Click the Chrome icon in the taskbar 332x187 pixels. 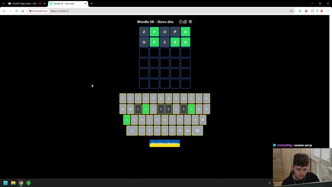(x=21, y=183)
